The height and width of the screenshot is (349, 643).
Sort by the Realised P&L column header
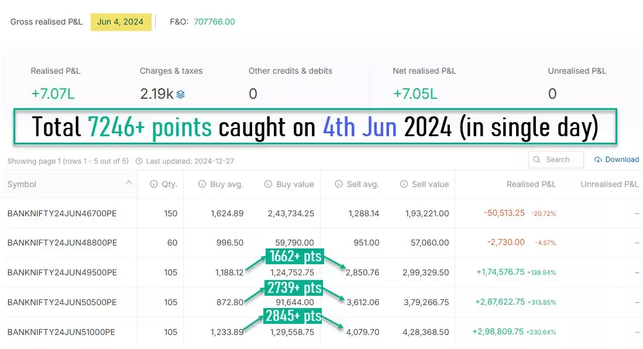pos(531,184)
